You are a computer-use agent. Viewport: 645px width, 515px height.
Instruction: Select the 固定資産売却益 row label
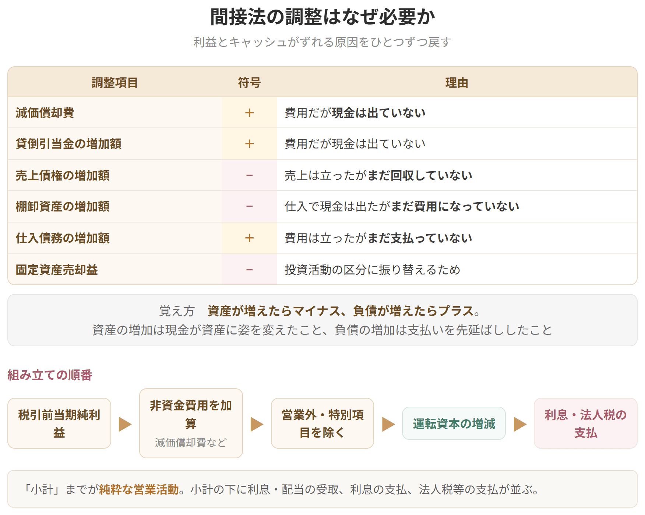coord(57,270)
